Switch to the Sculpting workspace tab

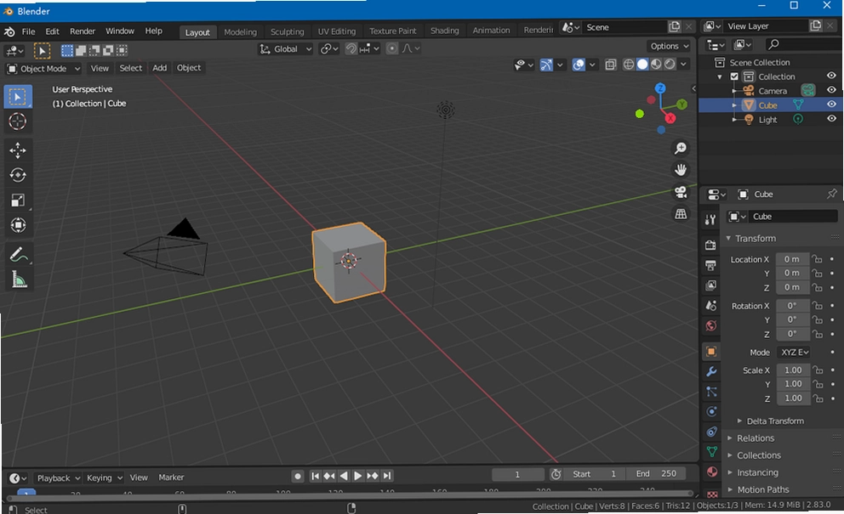[287, 31]
